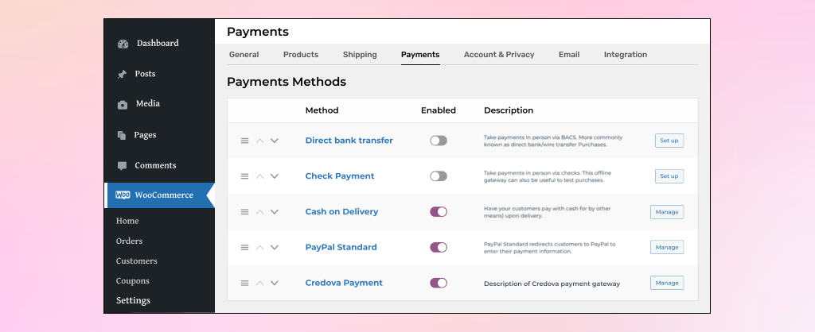The image size is (815, 332).
Task: Switch to the General tab
Action: coord(244,55)
